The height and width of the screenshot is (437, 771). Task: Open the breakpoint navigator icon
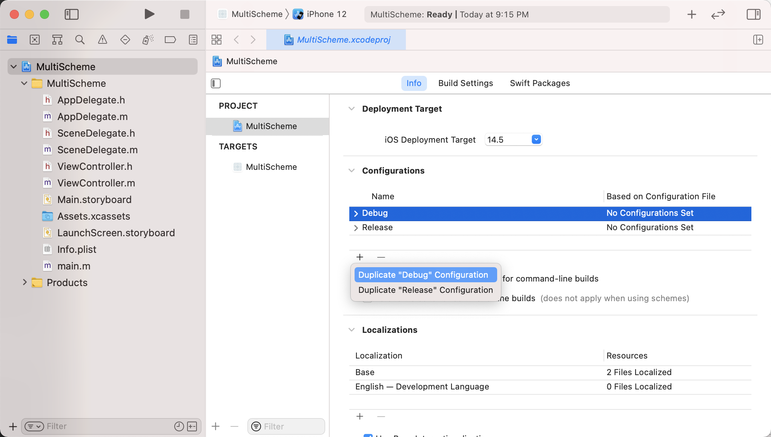point(170,40)
